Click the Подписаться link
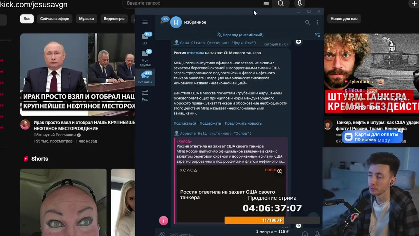419x236 pixels. 185,123
